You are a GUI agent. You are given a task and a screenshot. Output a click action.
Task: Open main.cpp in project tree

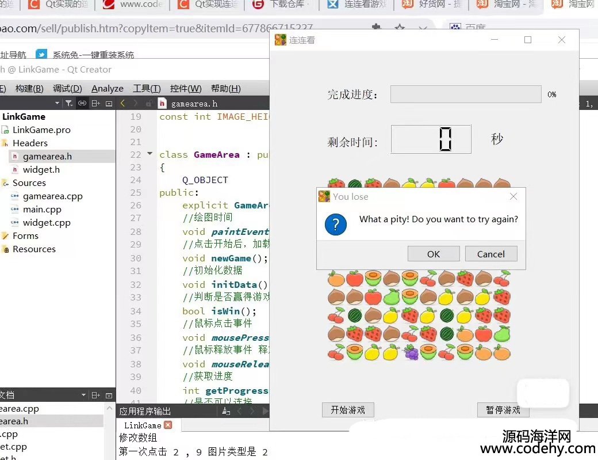coord(42,209)
